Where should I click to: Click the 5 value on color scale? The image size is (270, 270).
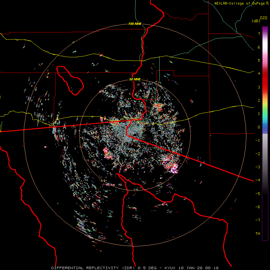click(259, 60)
